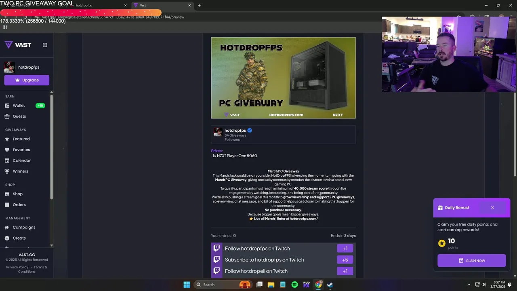The height and width of the screenshot is (291, 517).
Task: Open Favorites giveaways
Action: [21, 150]
